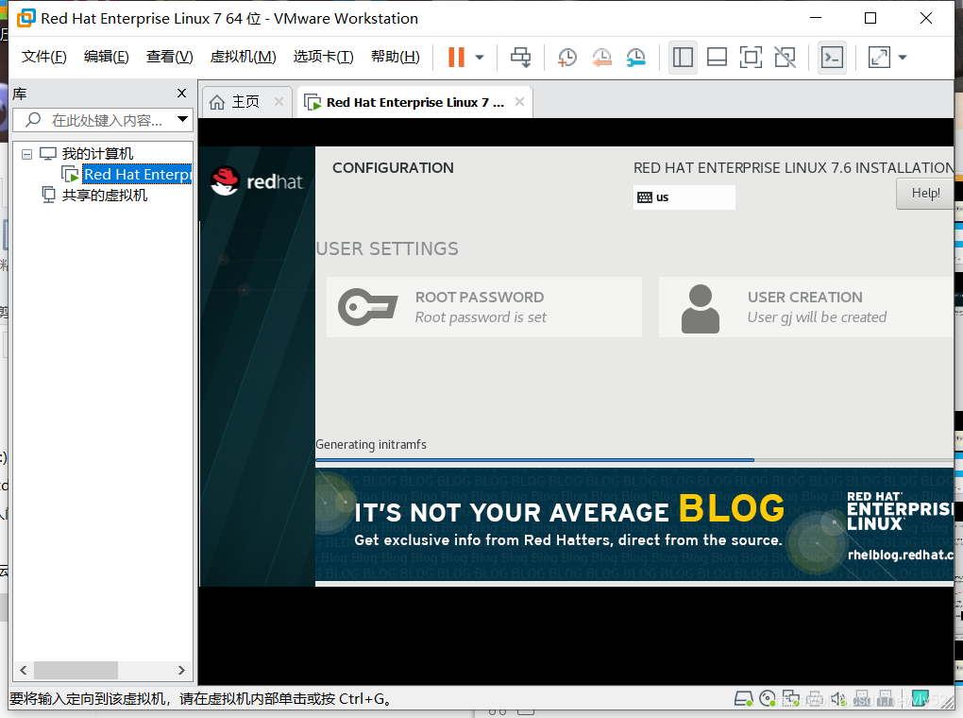Click the root password key icon

[368, 306]
